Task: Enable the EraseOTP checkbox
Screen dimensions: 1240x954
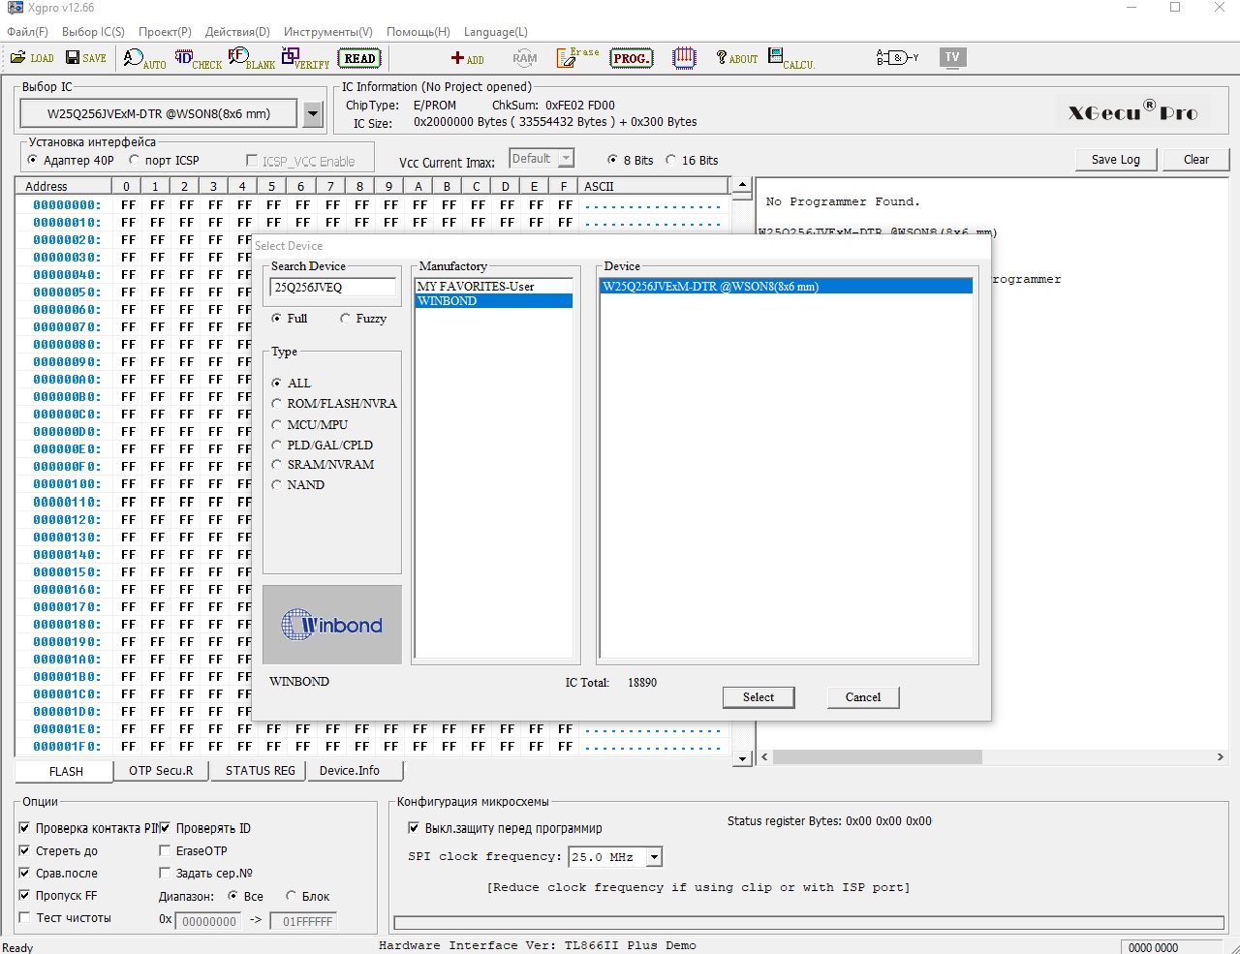Action: click(165, 850)
